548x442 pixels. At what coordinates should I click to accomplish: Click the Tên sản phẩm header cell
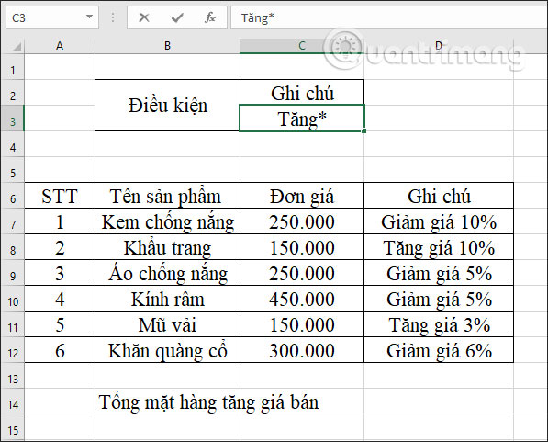[167, 196]
